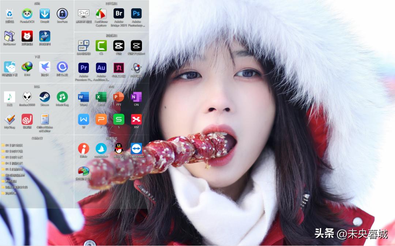
Task: Open the 剪映专业版 icon above MKVToolNix
Action: point(136,46)
